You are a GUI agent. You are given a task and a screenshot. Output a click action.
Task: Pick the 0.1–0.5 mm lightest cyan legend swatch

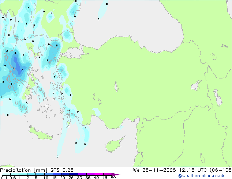tap(6, 174)
